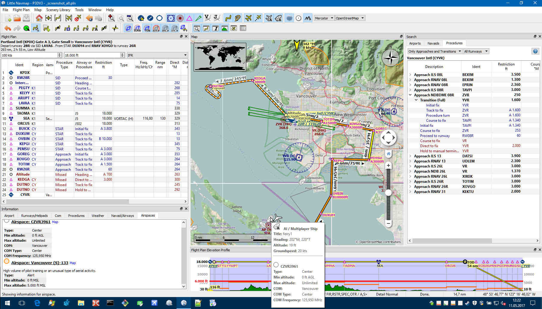Switch to the Navaids search tab

[x=433, y=43]
